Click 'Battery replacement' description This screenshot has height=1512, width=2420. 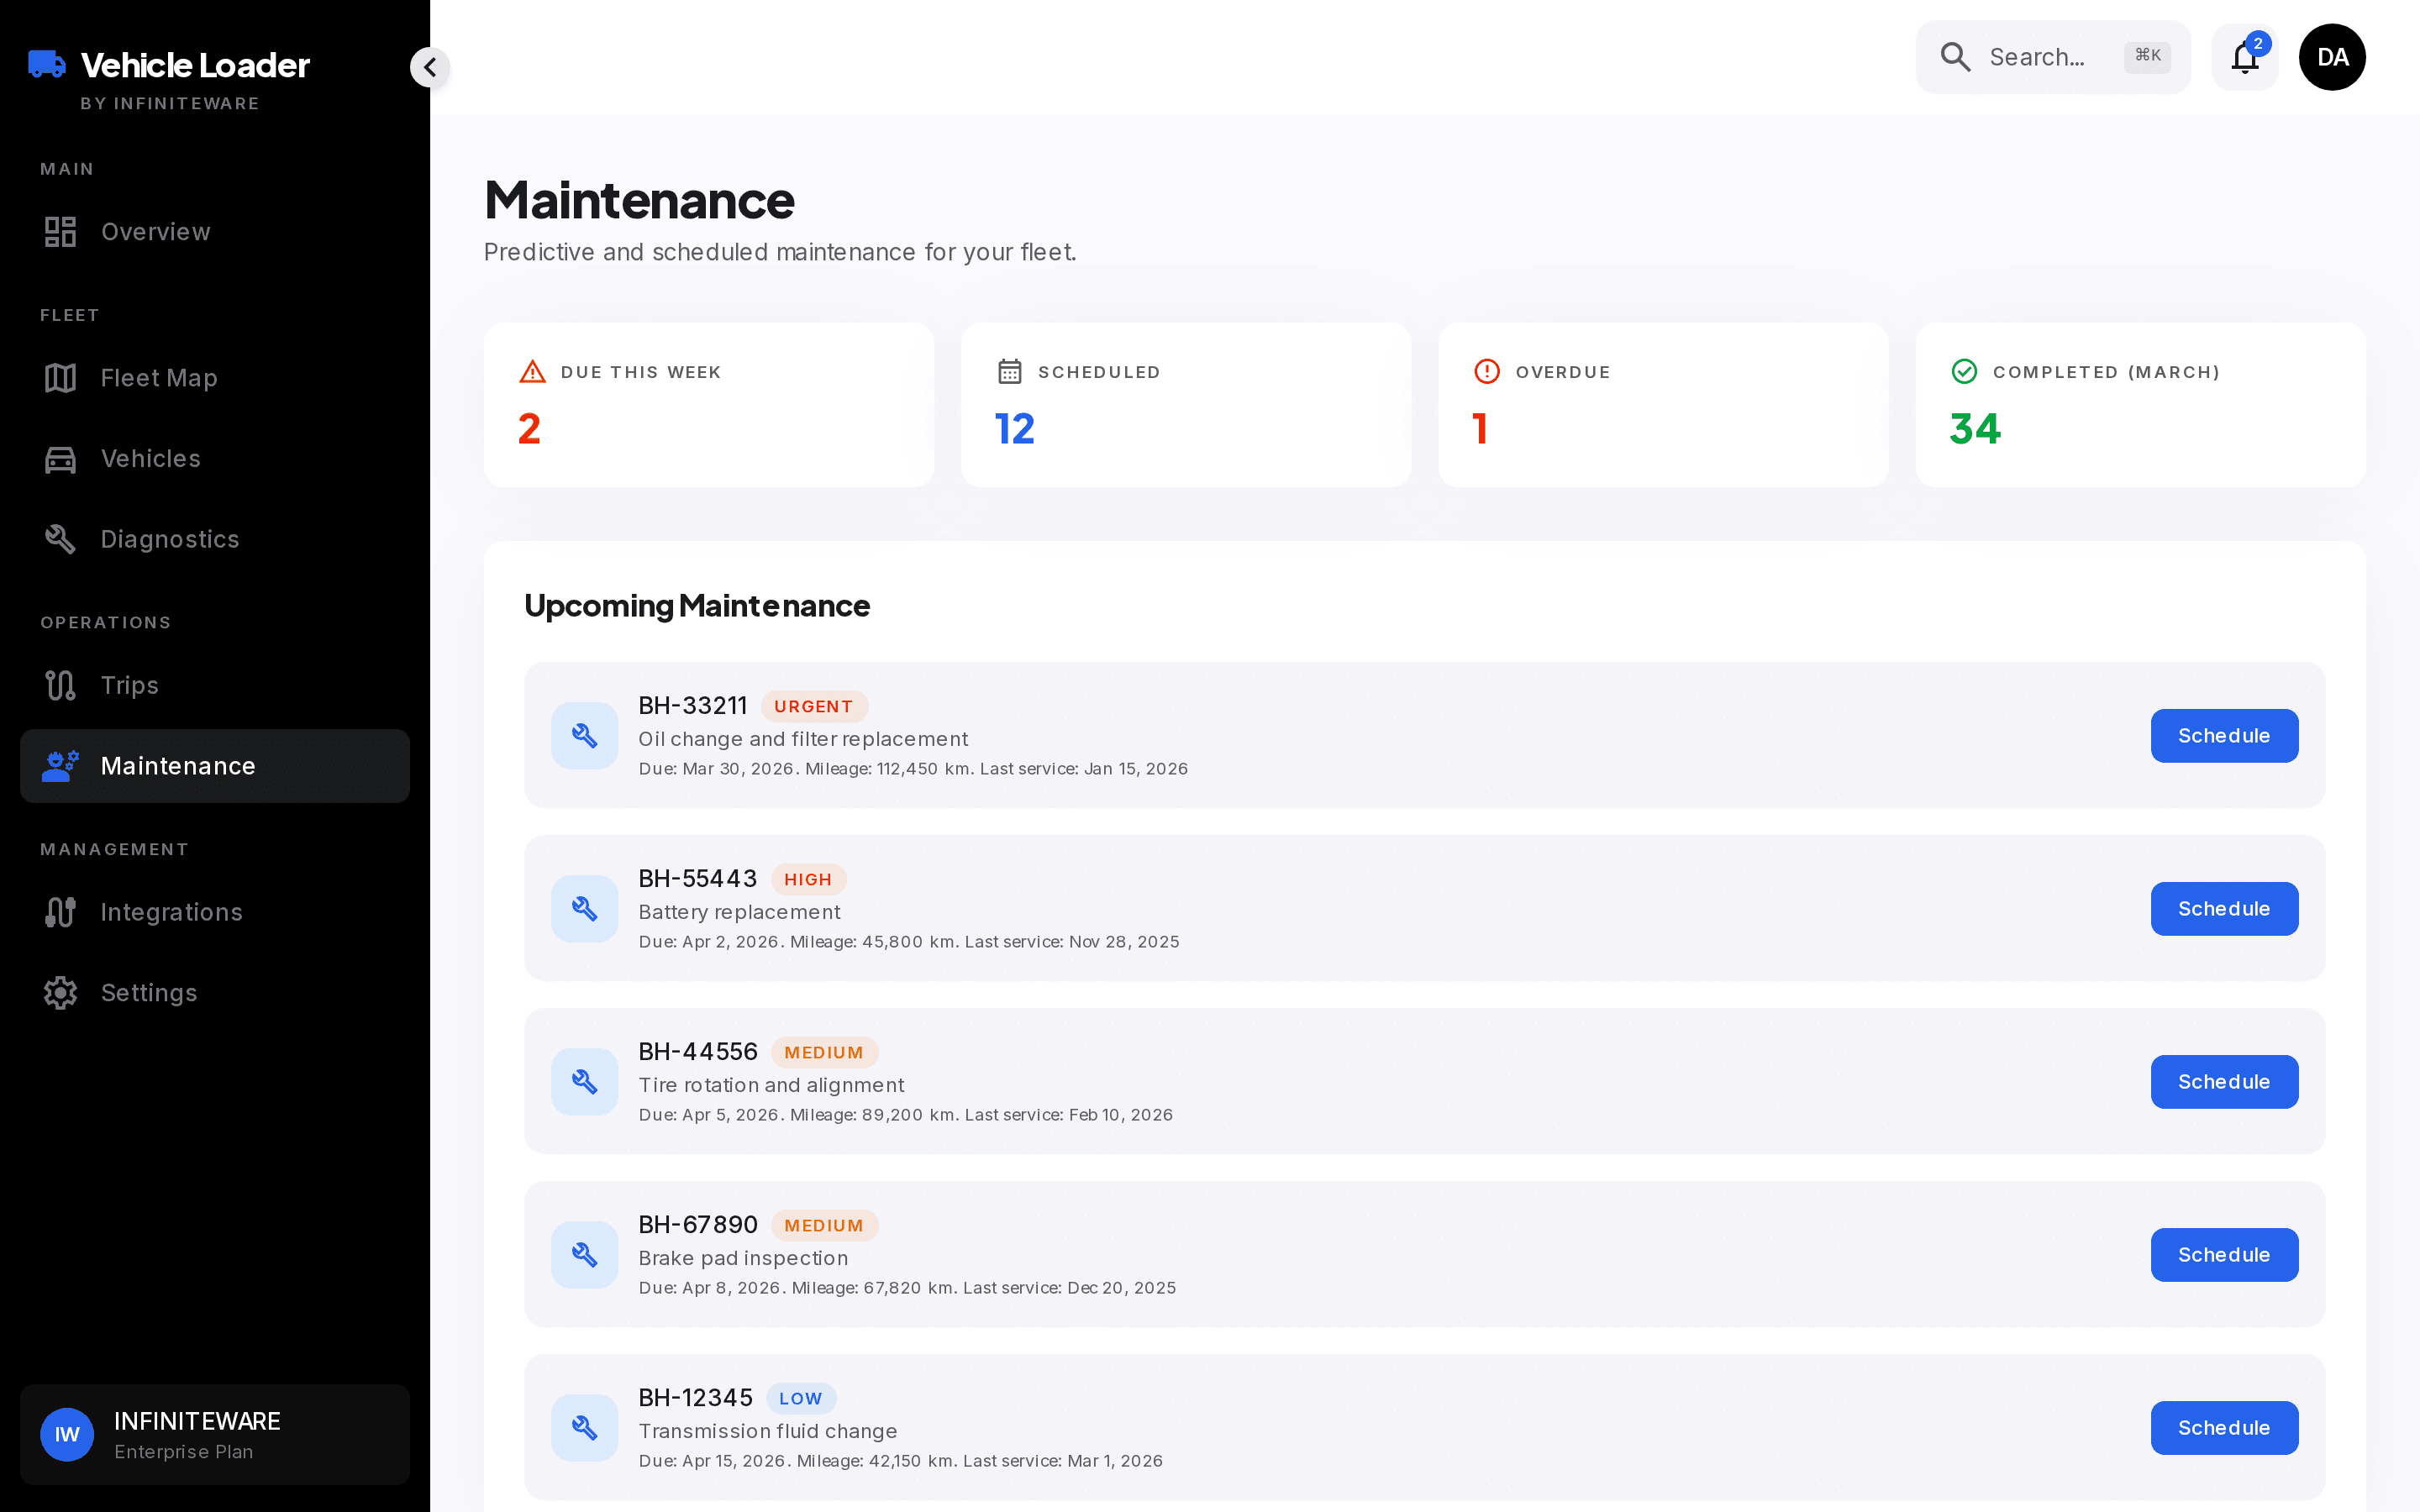739,912
